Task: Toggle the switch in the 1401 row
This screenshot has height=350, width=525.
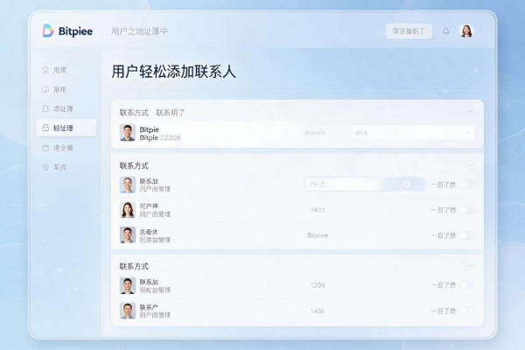Action: pos(467,210)
